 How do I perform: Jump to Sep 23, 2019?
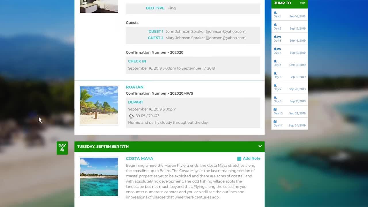pos(297,113)
